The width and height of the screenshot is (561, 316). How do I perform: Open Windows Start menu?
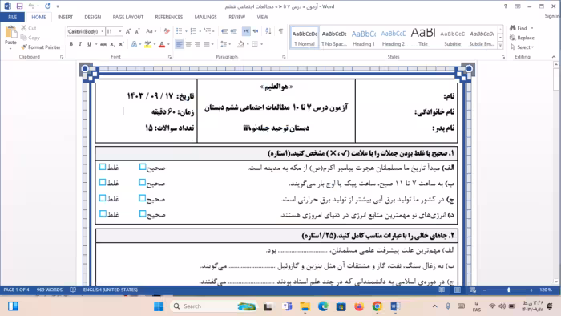coord(159,306)
